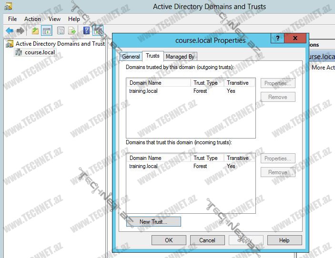
Task: Click the Export List toolbar icon
Action: (72, 31)
